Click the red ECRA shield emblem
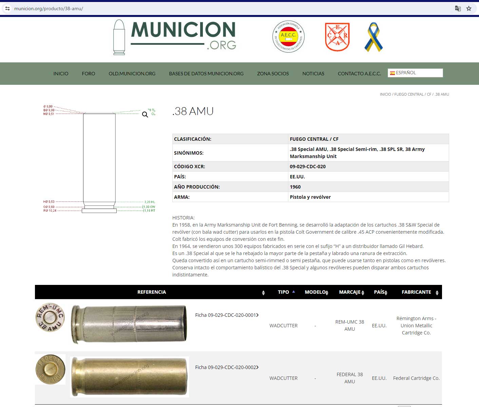 tap(337, 37)
